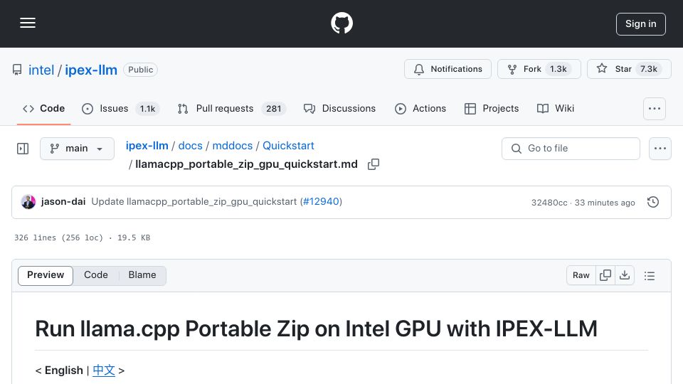Click the Notifications button

[x=448, y=69]
